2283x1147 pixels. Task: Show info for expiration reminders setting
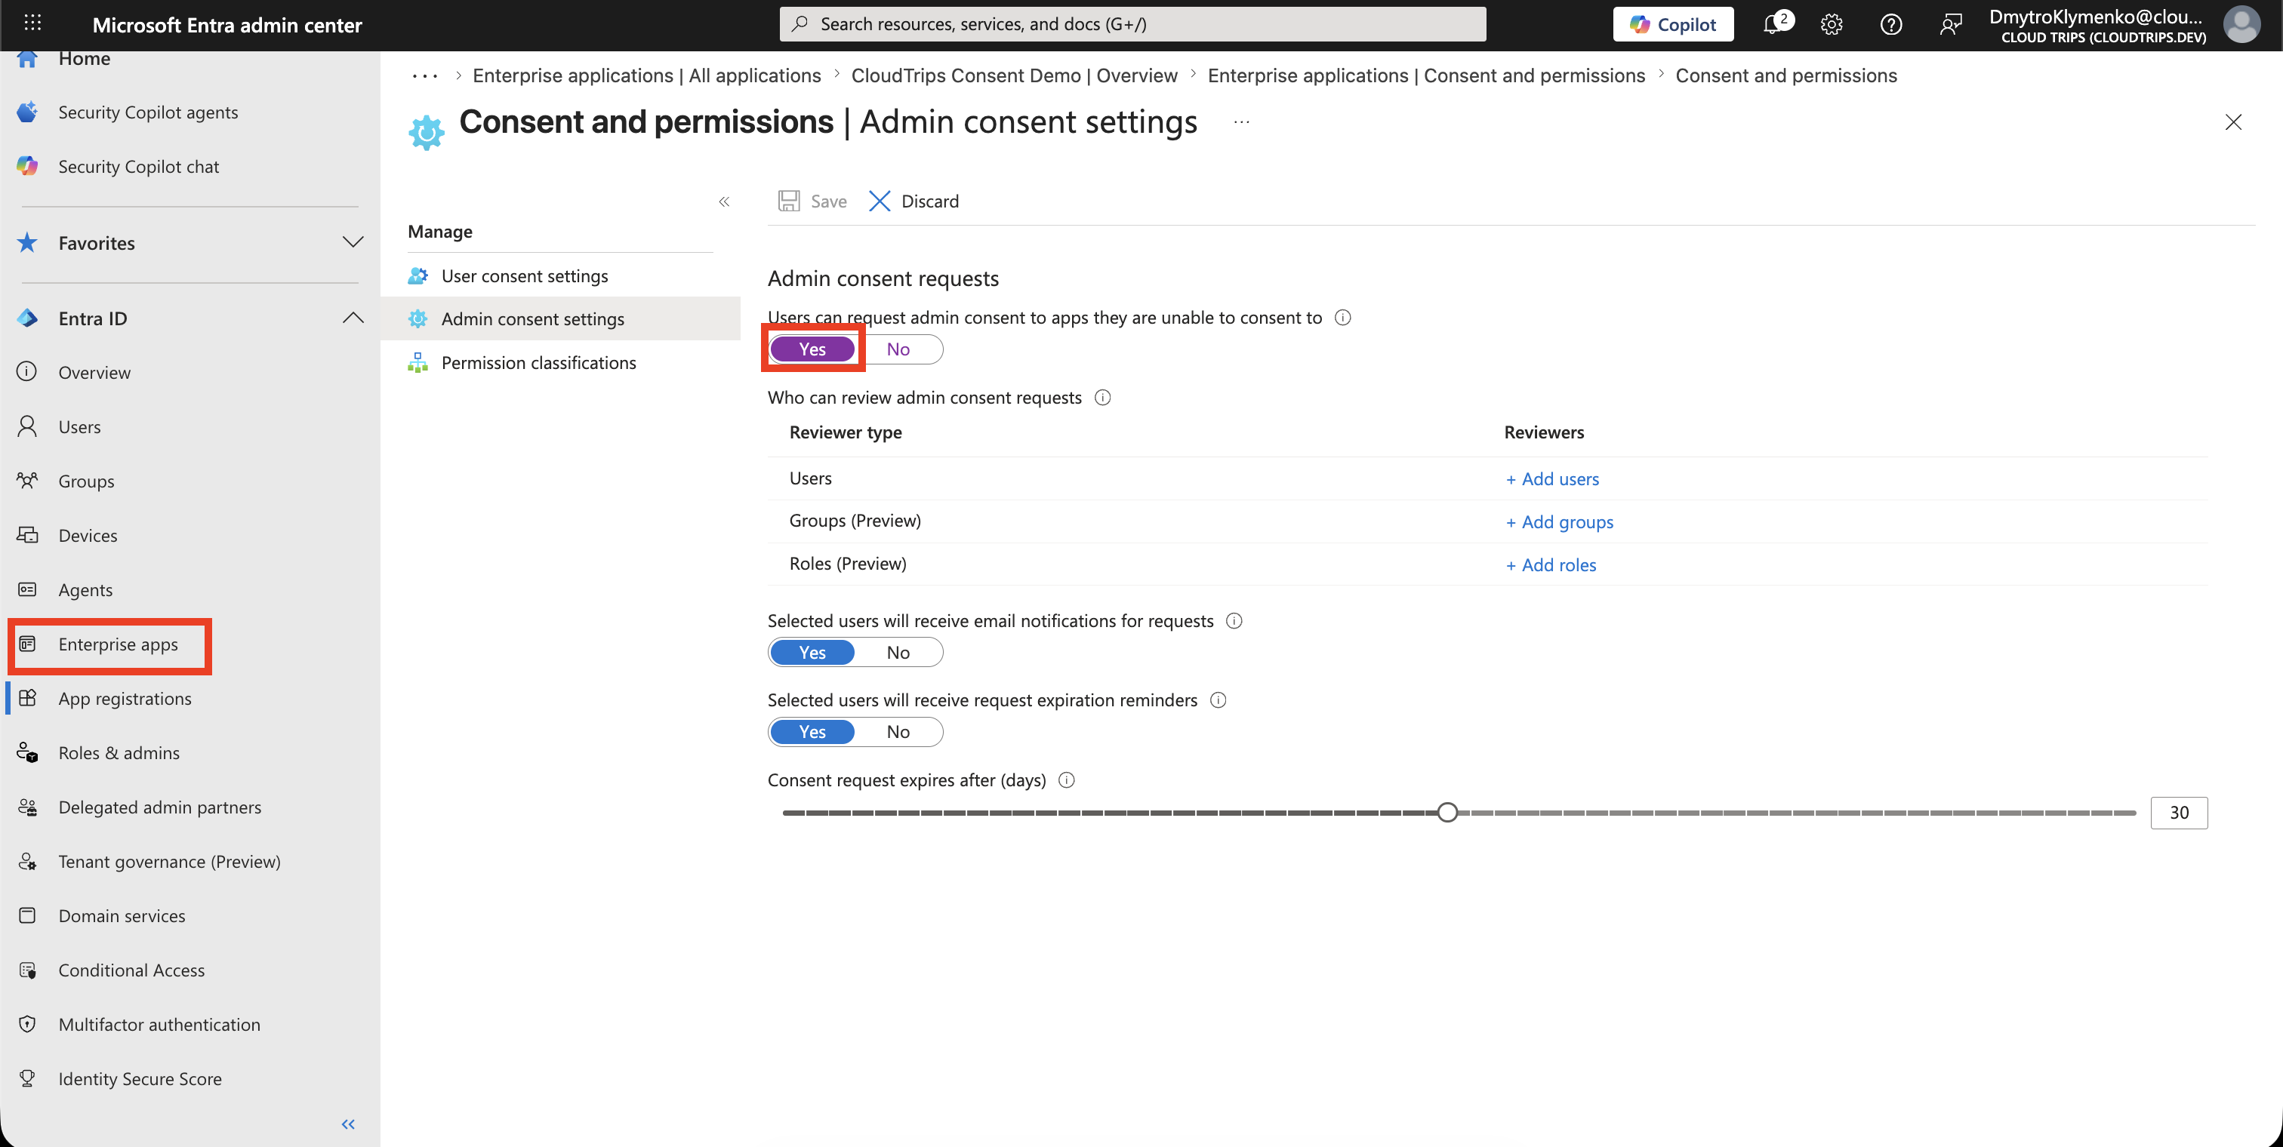click(x=1218, y=700)
